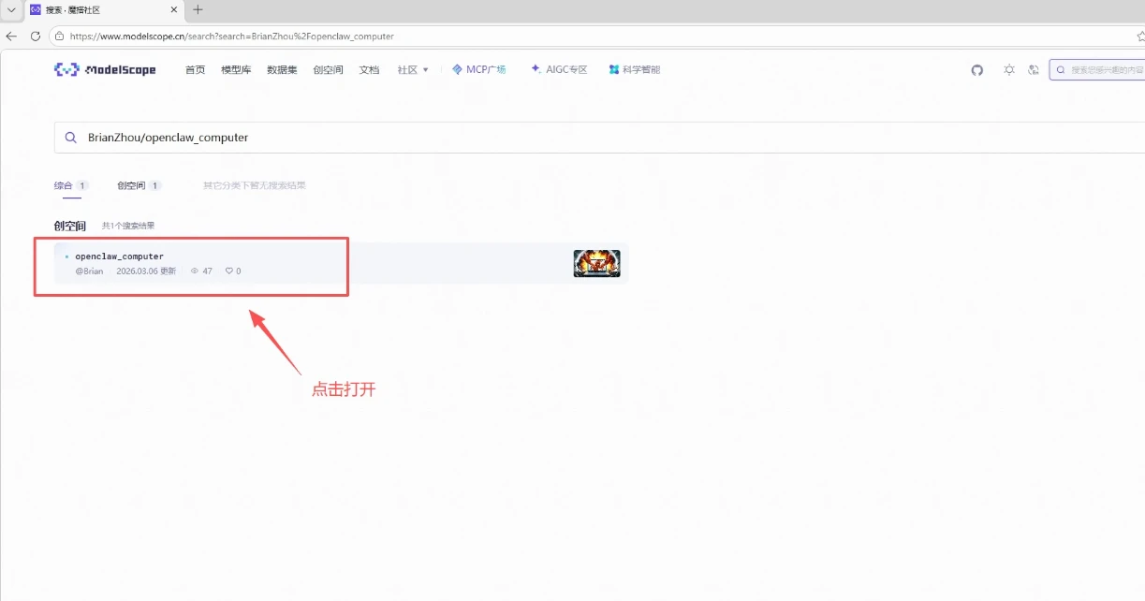This screenshot has width=1145, height=601.
Task: Click the openclaw_computer cover thumbnail
Action: coord(596,263)
